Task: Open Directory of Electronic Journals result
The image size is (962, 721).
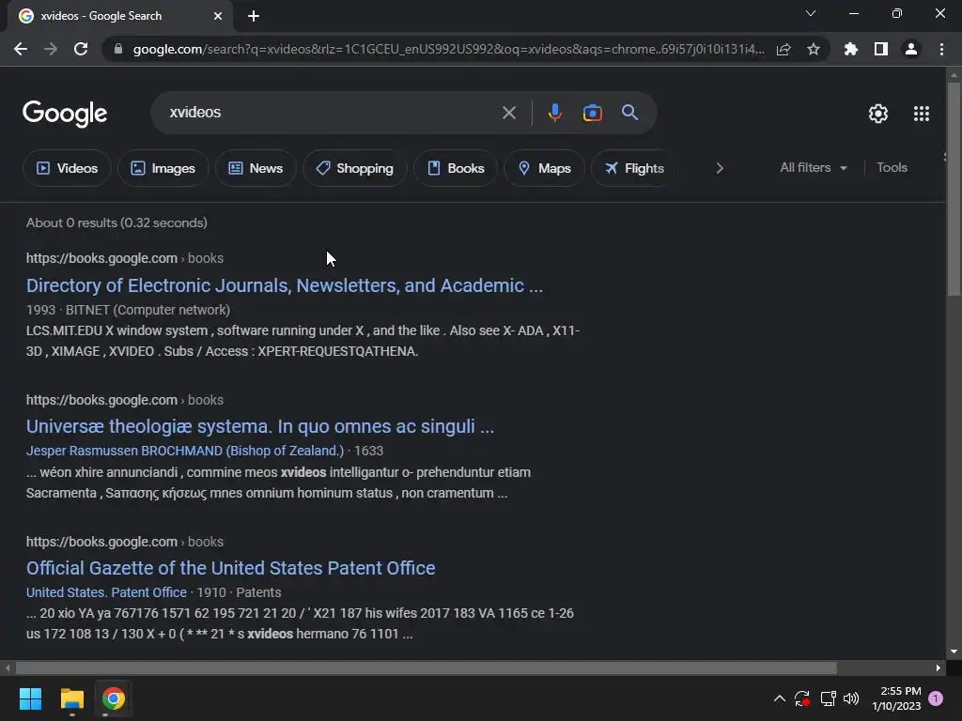Action: click(284, 285)
